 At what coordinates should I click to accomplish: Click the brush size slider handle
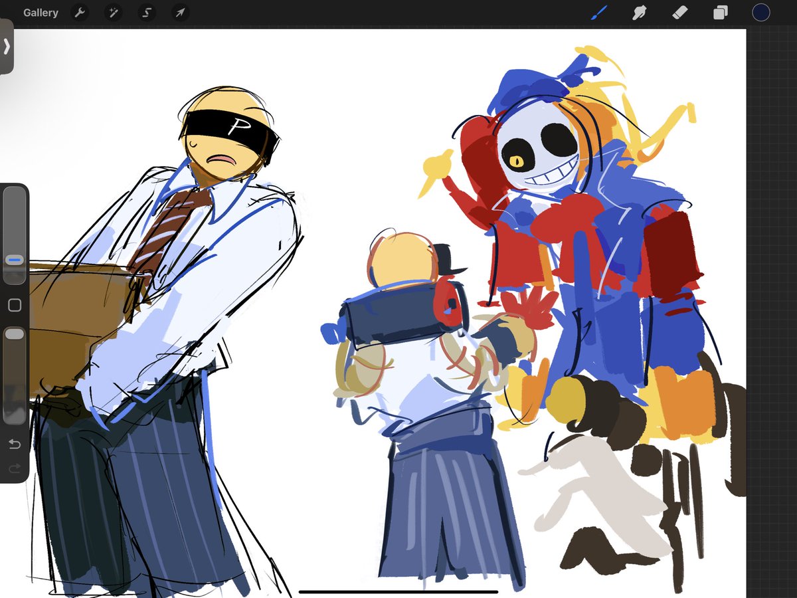[x=15, y=260]
